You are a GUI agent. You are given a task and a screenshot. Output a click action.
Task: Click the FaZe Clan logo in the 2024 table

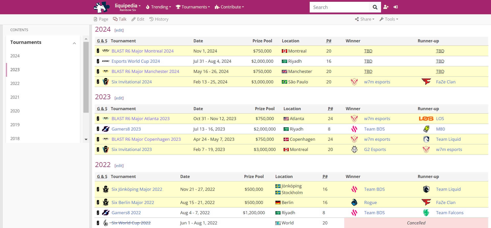tap(426, 82)
